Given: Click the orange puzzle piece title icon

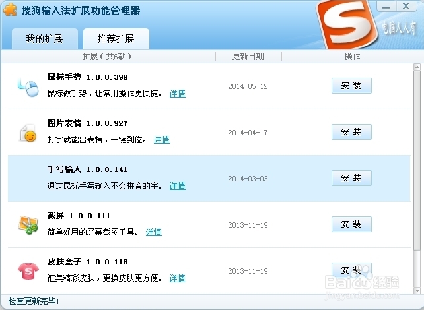Looking at the screenshot, I should 10,10.
